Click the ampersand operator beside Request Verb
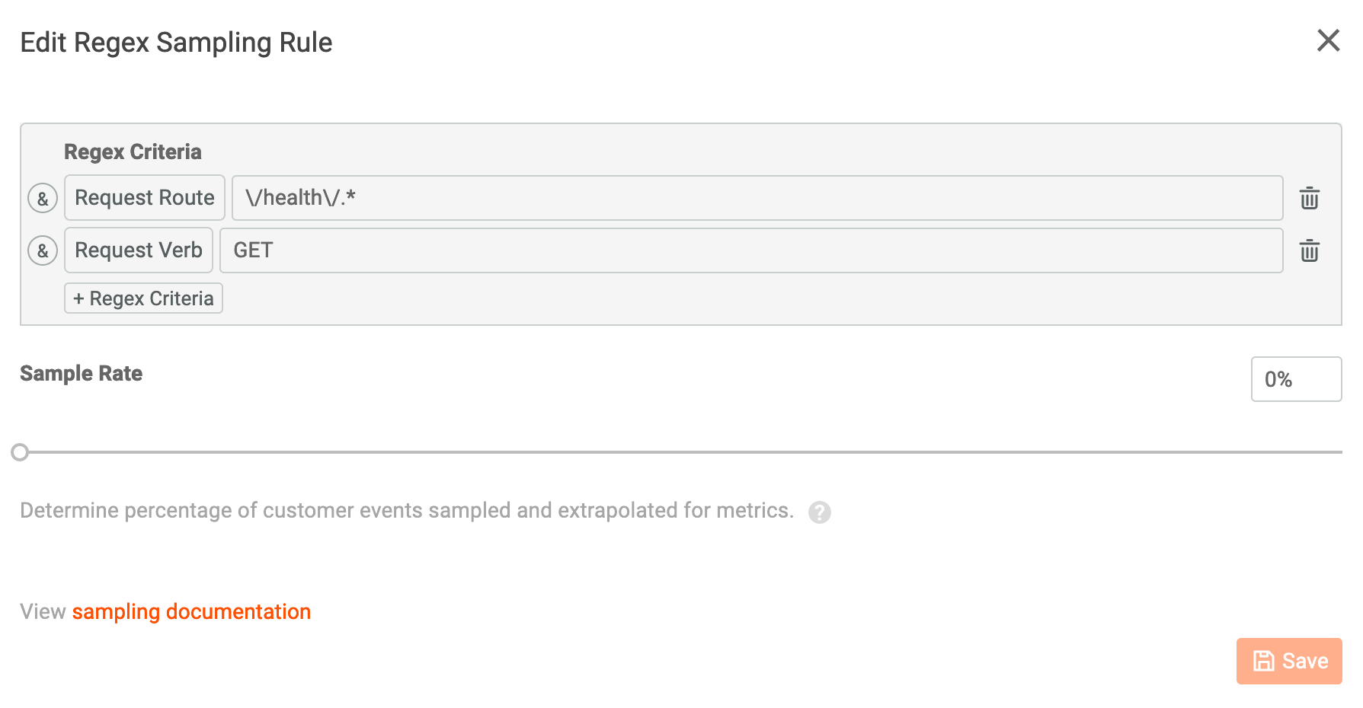The image size is (1363, 708). click(x=43, y=250)
